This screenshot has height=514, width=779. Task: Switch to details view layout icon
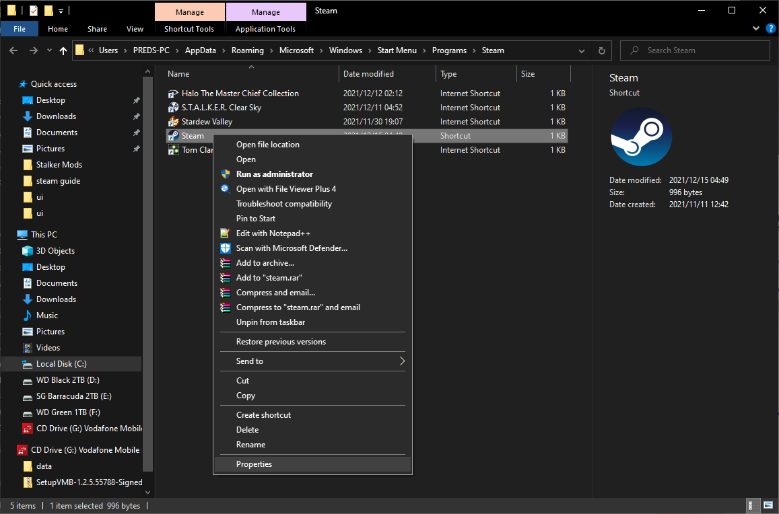pyautogui.click(x=753, y=505)
